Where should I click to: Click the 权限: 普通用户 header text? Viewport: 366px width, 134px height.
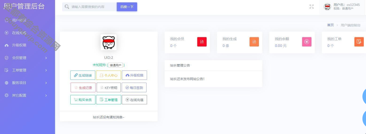tap(343, 9)
